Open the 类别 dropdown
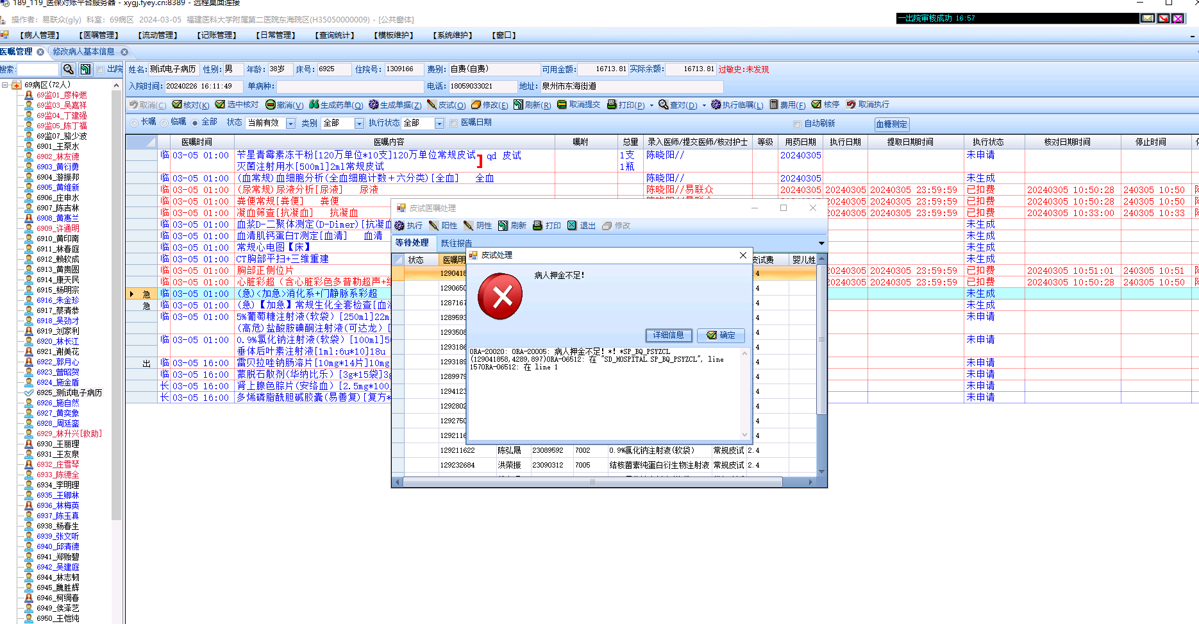Viewport: 1199px width, 624px height. [x=359, y=123]
